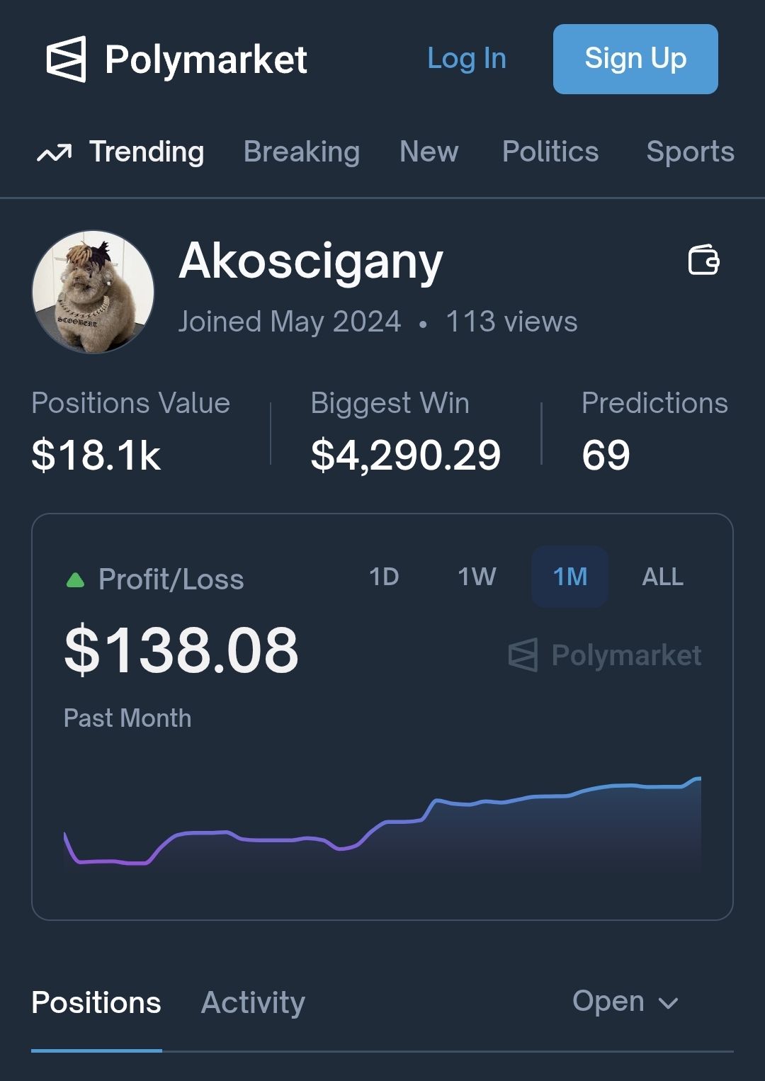Click the Polymarket logo icon in header
765x1081 pixels.
[67, 59]
